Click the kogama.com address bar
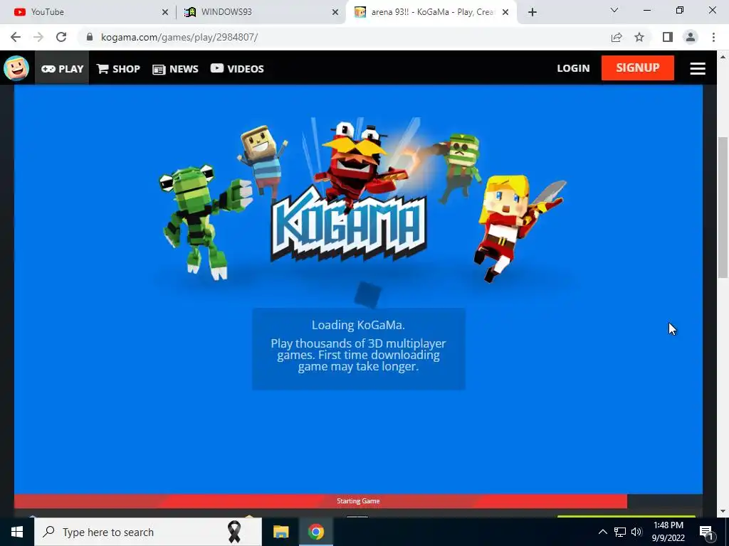729x546 pixels. (344, 37)
